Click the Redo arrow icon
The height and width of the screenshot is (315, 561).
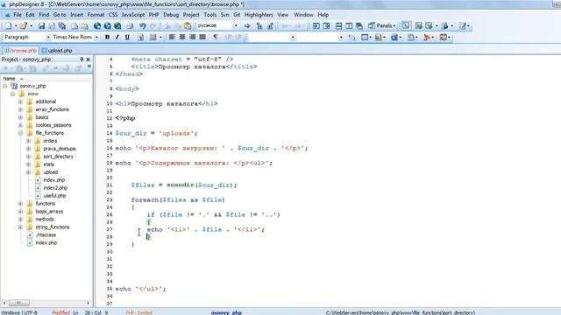[153, 25]
